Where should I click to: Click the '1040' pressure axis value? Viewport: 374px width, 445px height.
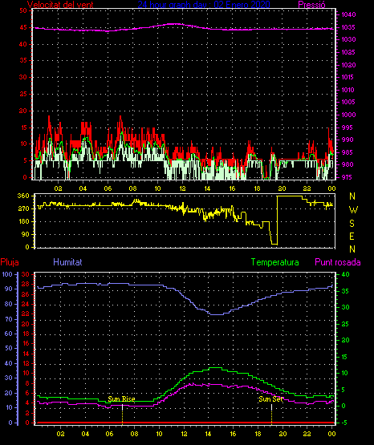(x=348, y=14)
